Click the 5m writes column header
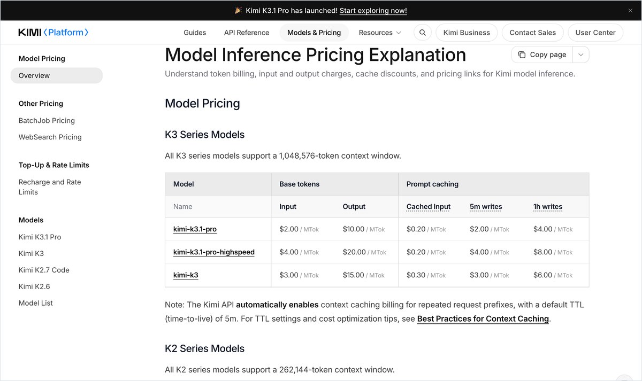 coord(486,207)
